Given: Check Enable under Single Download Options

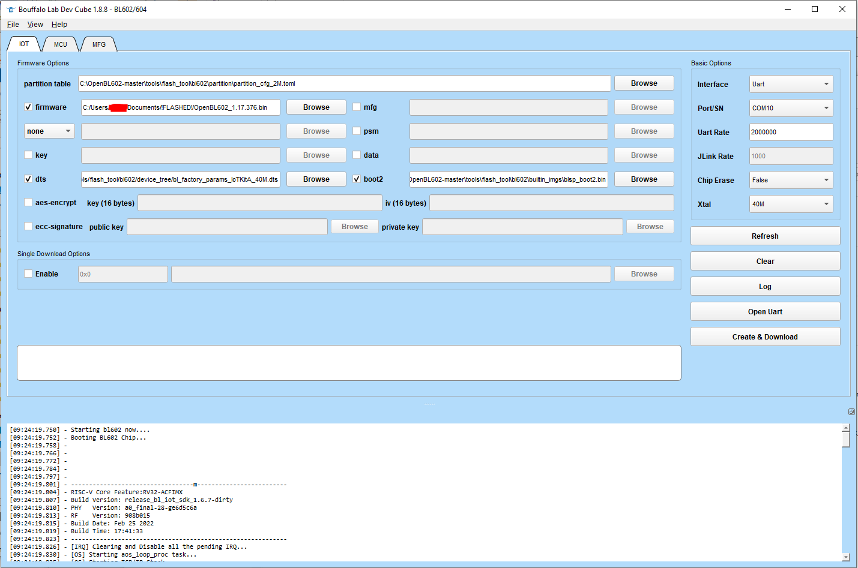Looking at the screenshot, I should pos(28,274).
